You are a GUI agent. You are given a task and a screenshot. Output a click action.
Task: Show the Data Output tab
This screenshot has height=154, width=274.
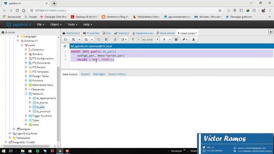[x=70, y=74]
